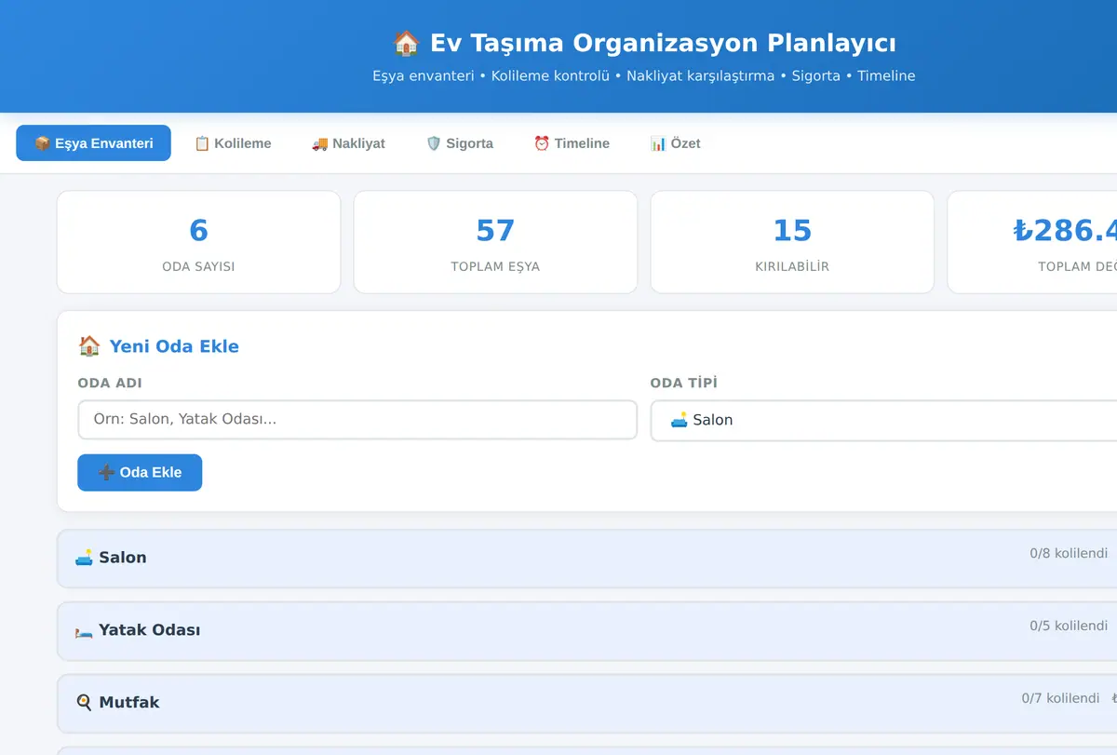Click the truck icon on Nakliyat tab
1117x755 pixels.
[x=319, y=143]
